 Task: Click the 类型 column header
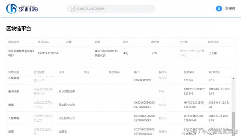point(97,42)
